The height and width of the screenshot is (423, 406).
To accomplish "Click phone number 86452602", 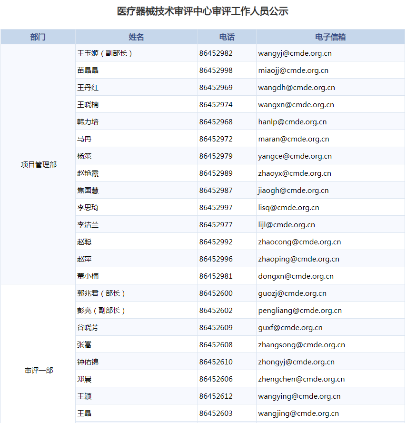I will 216,311.
